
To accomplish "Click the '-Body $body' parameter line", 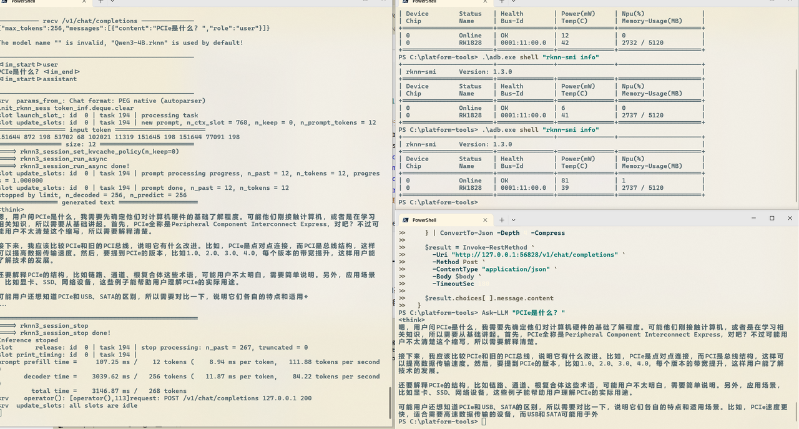I will (456, 276).
